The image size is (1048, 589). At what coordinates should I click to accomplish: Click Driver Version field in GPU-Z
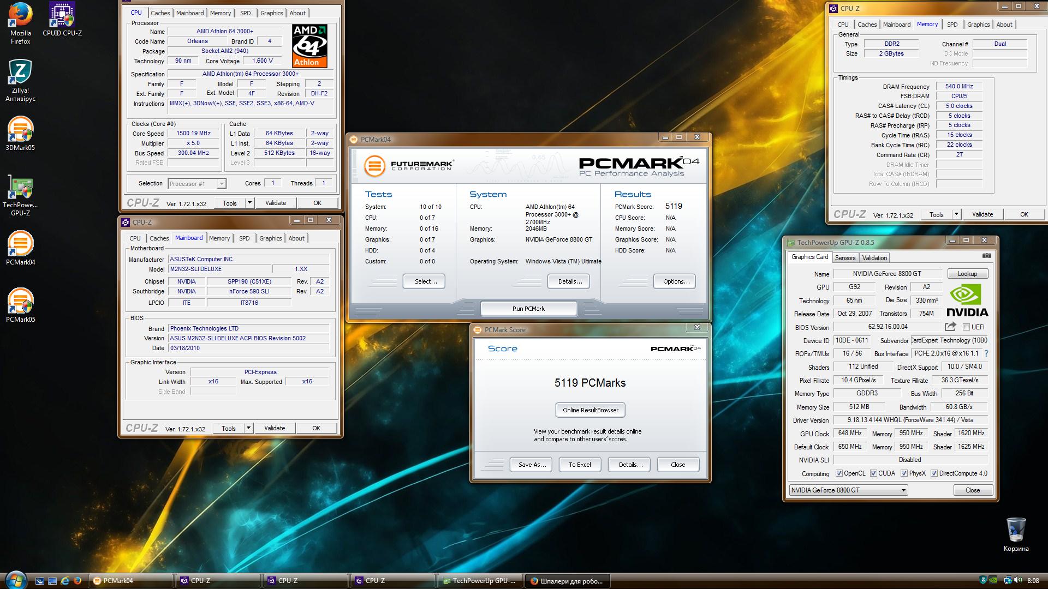point(910,420)
